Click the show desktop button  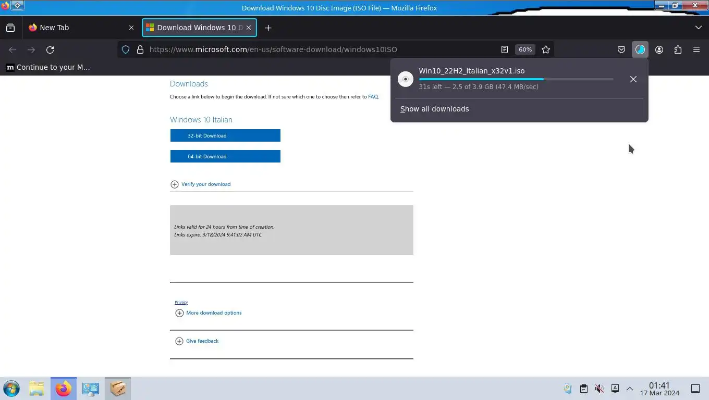695,389
